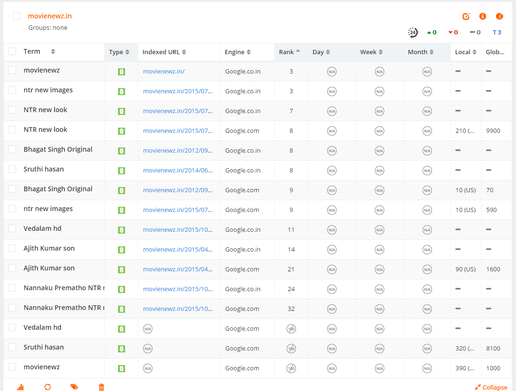Collapse the keyword table with Collapse link
The width and height of the screenshot is (516, 391).
tap(491, 387)
